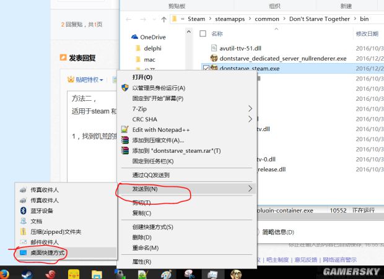Viewport: 384px width, 279px height.
Task: Uncheck the dontstarve_steam.exe checkbox
Action: tap(206, 68)
